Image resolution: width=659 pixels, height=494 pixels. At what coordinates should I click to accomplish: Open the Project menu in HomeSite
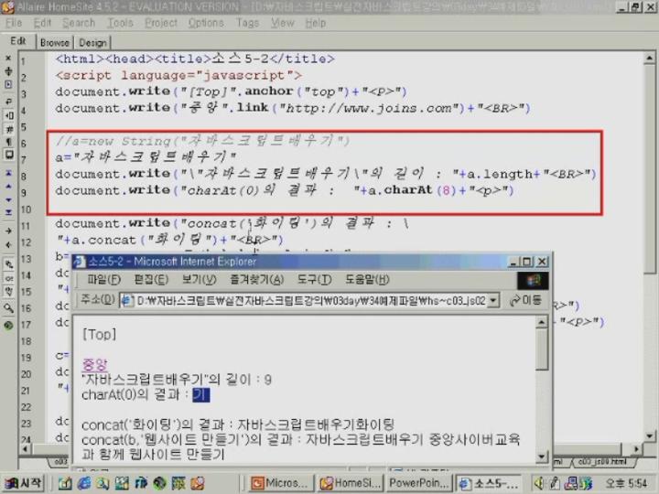click(161, 23)
